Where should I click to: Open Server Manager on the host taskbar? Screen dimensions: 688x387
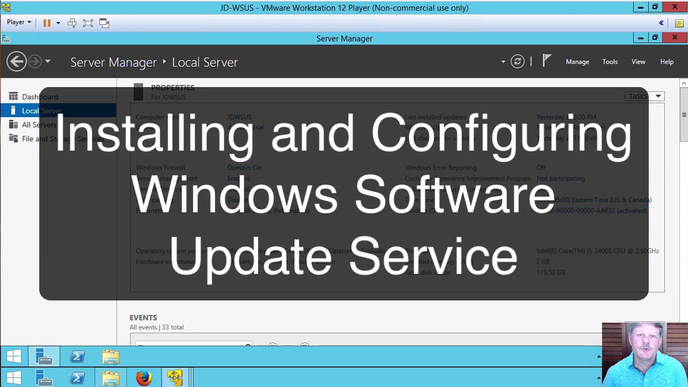click(x=44, y=378)
